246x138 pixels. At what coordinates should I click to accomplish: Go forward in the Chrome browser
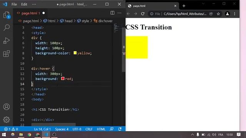[x=135, y=14]
